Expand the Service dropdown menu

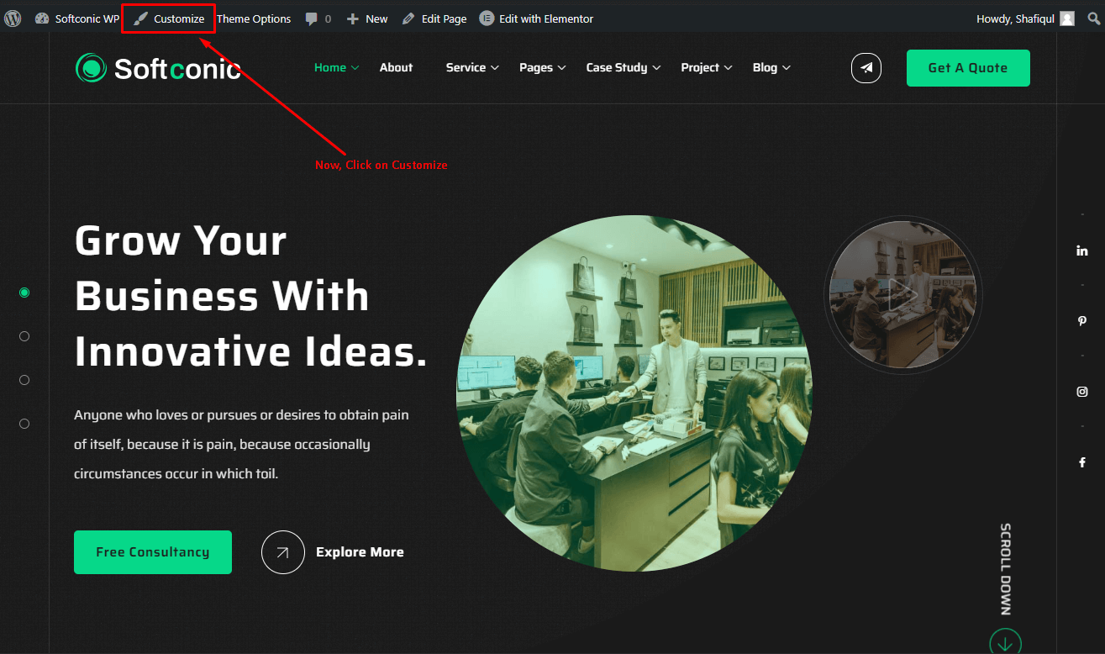click(472, 67)
